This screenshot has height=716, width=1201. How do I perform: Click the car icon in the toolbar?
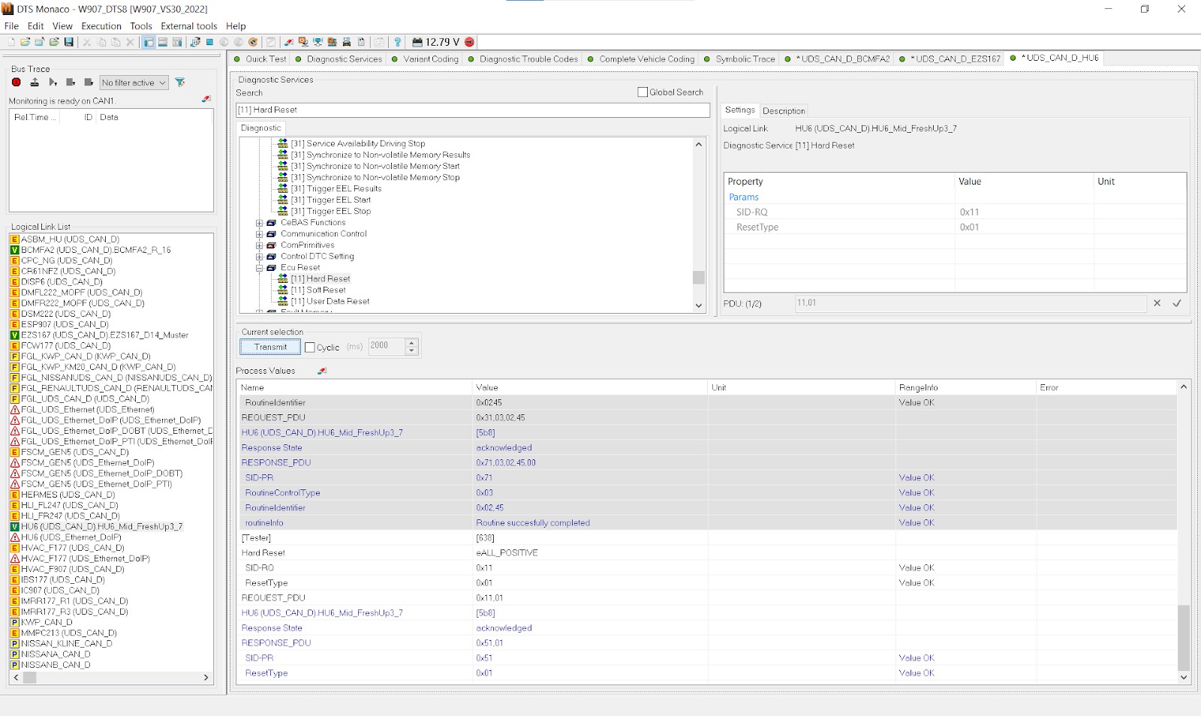pyautogui.click(x=347, y=42)
